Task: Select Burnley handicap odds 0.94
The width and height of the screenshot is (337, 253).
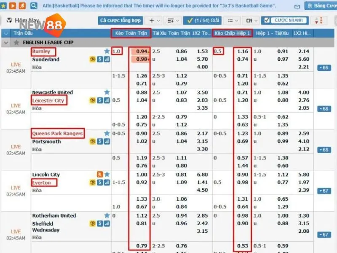Action: pos(141,51)
